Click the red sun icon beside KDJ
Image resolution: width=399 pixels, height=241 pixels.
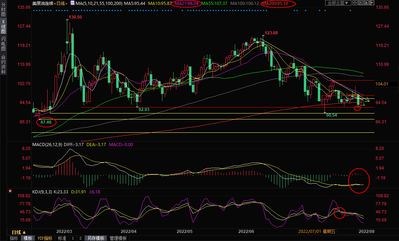[10, 191]
